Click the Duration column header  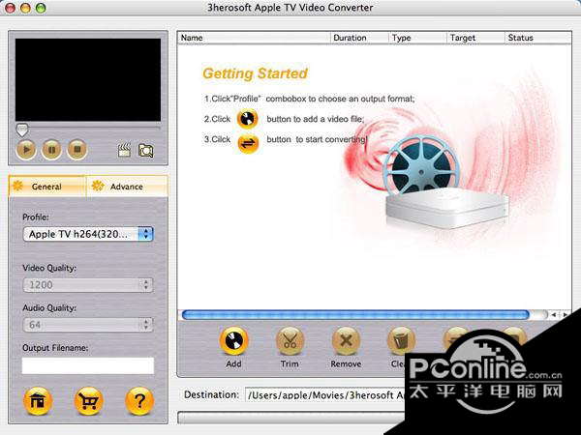(359, 38)
